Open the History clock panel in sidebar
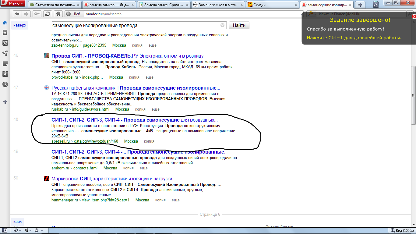Screen dimensions: 416x234 point(5,84)
